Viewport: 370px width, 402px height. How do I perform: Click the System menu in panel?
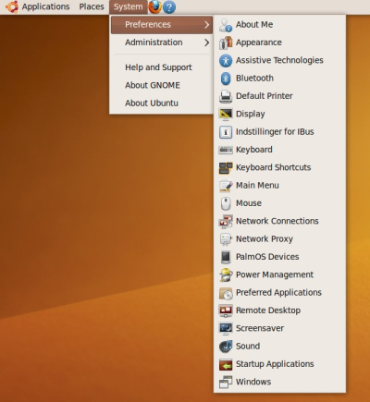tap(128, 6)
